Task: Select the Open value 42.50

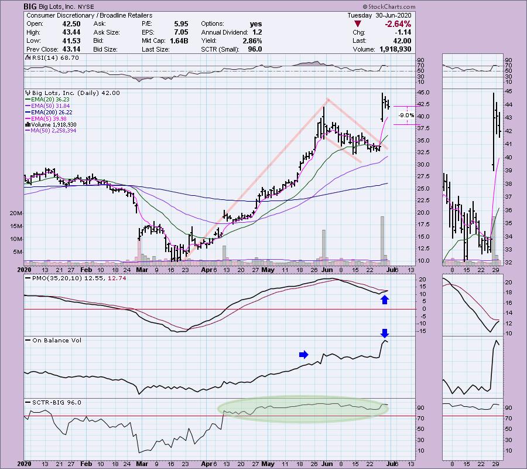Action: [x=71, y=24]
